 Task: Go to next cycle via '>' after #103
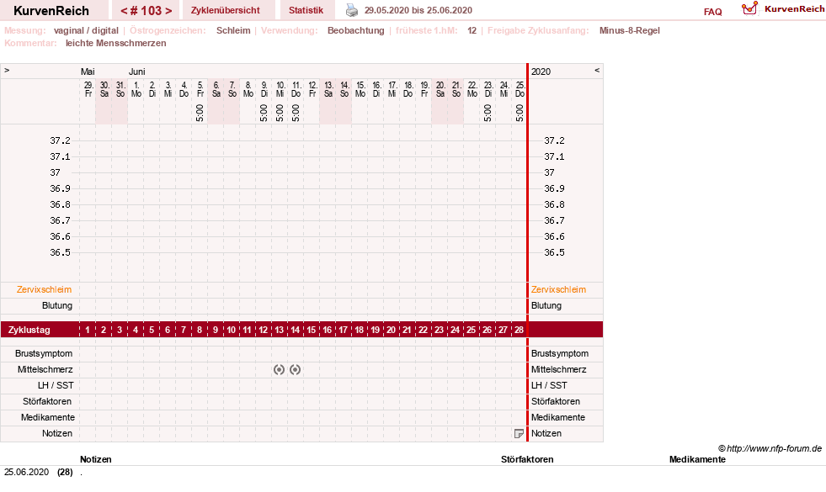[168, 11]
